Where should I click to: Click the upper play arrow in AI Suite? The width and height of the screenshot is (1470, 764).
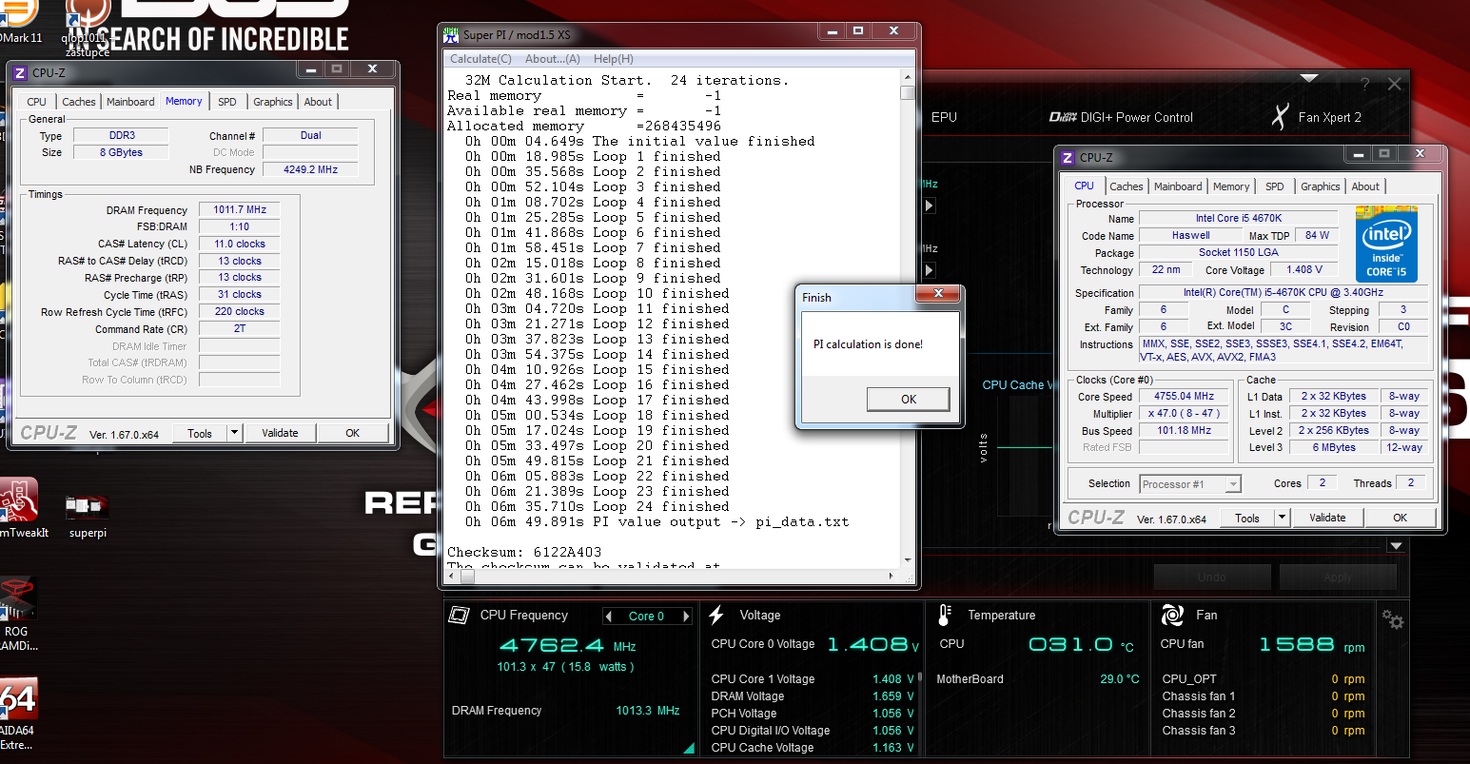point(930,206)
